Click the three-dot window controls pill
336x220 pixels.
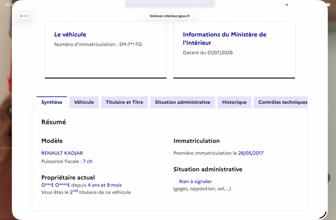(24, 16)
